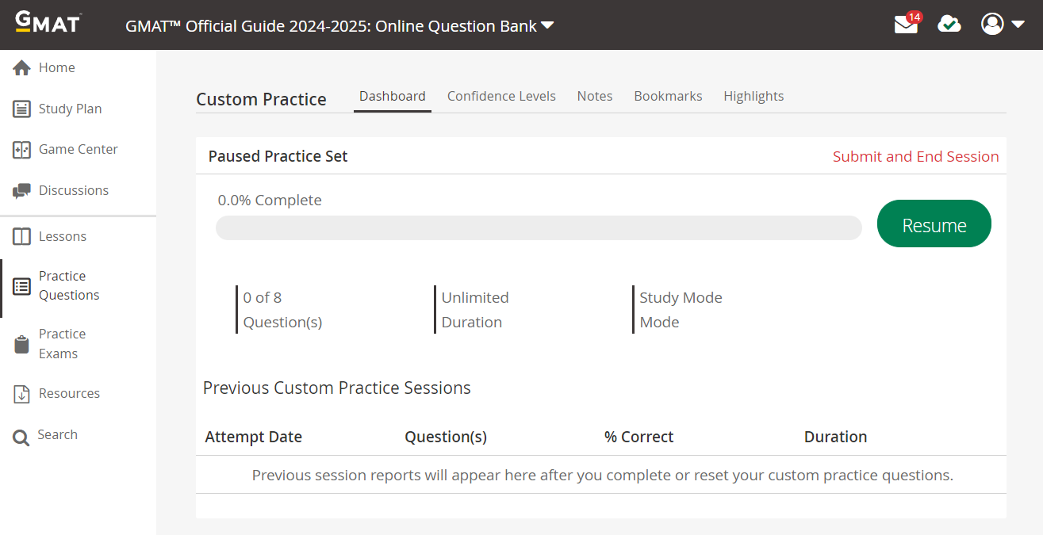This screenshot has height=535, width=1043.
Task: Open the Notes tab
Action: click(595, 96)
